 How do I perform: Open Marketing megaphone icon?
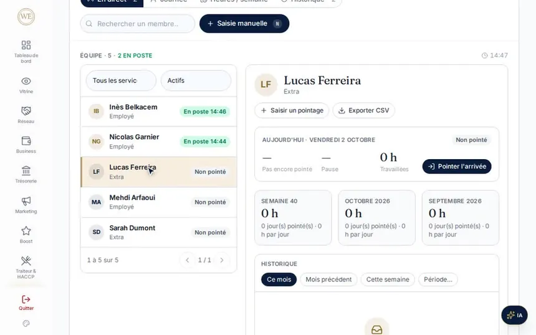point(26,201)
